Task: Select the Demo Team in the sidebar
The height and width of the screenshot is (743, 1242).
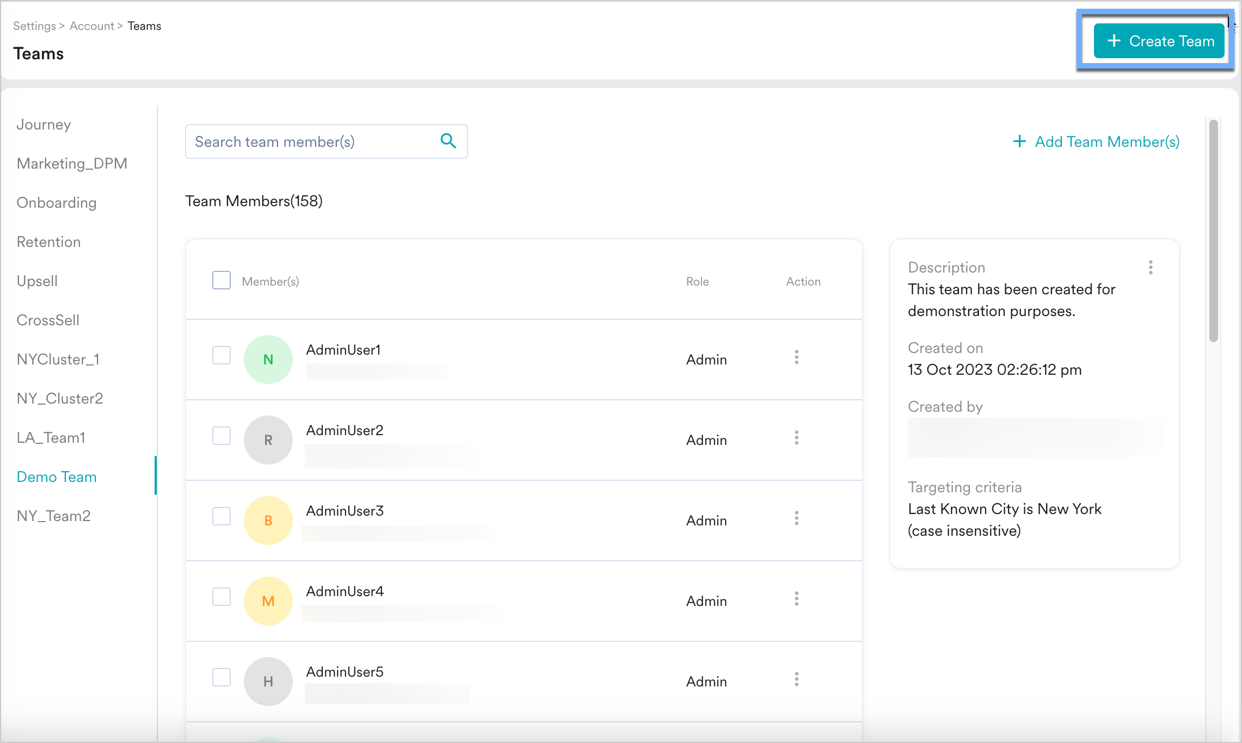Action: (x=56, y=476)
